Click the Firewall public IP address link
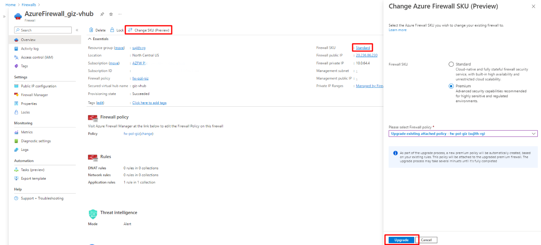 click(x=367, y=55)
